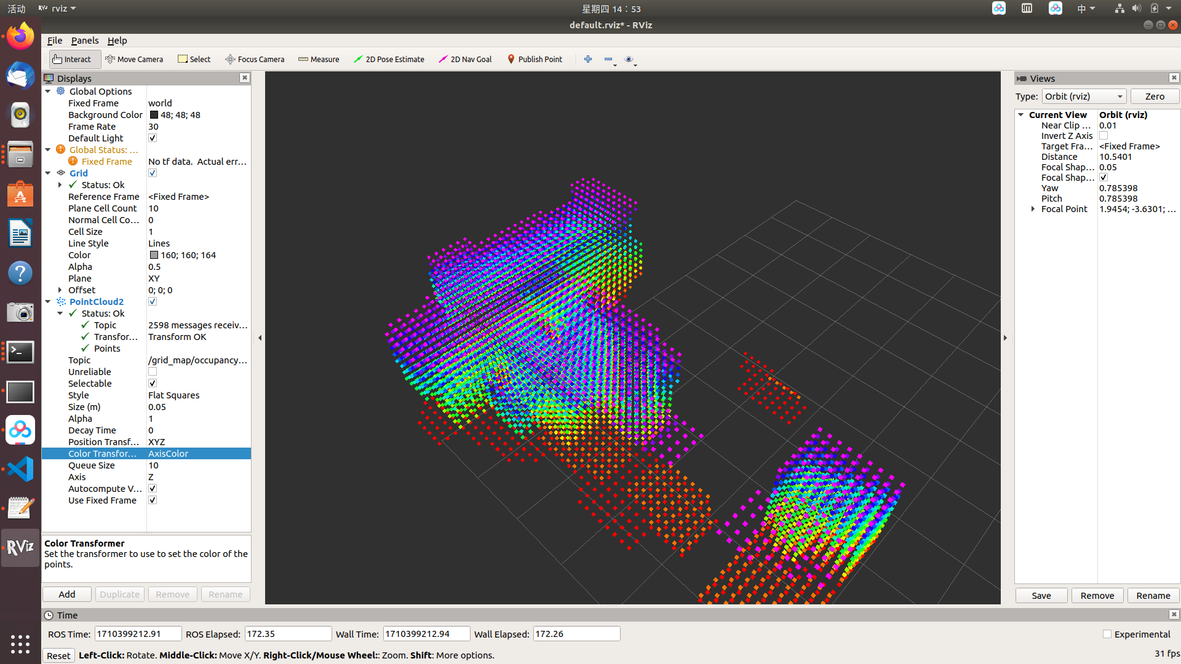Disable the Grid display checkbox
This screenshot has width=1181, height=664.
click(153, 173)
